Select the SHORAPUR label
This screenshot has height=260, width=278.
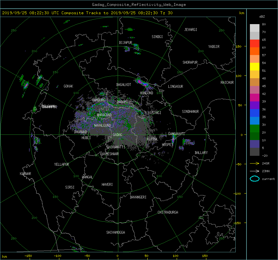pyautogui.click(x=190, y=62)
